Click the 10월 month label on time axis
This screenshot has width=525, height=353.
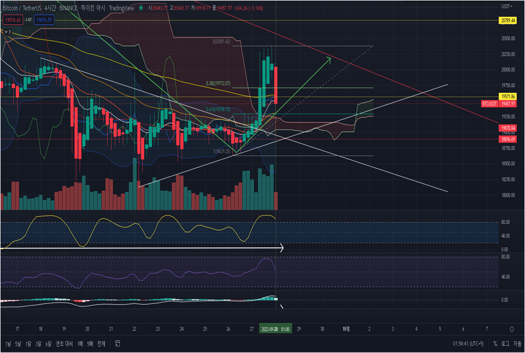coord(346,329)
